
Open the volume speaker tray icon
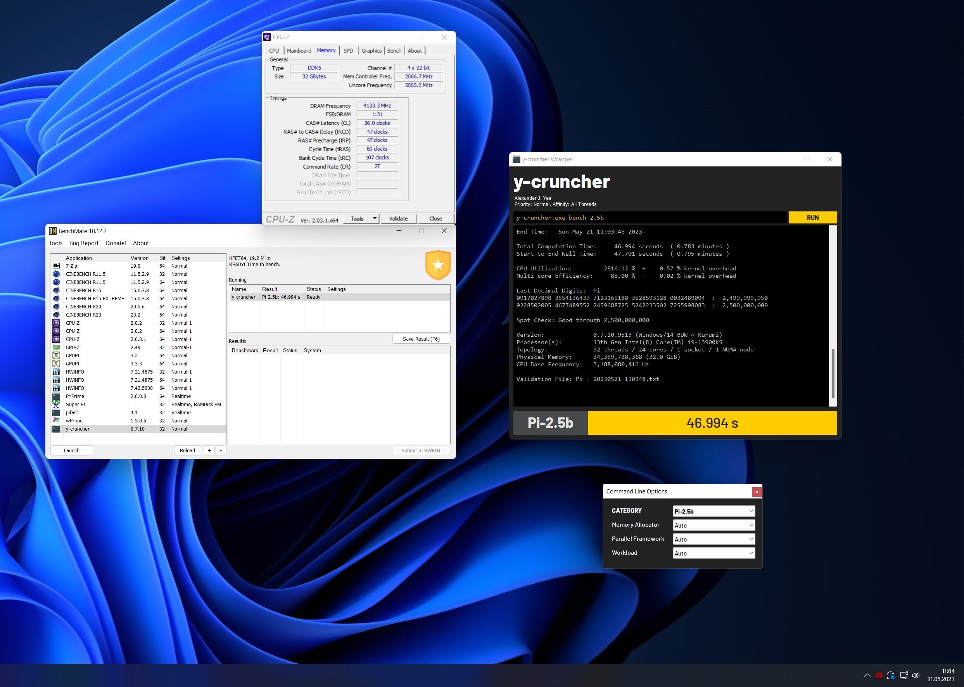916,676
